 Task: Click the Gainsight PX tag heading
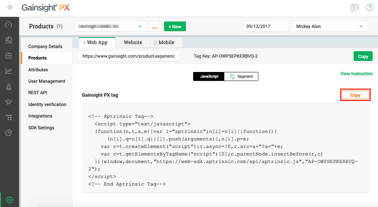(x=100, y=95)
